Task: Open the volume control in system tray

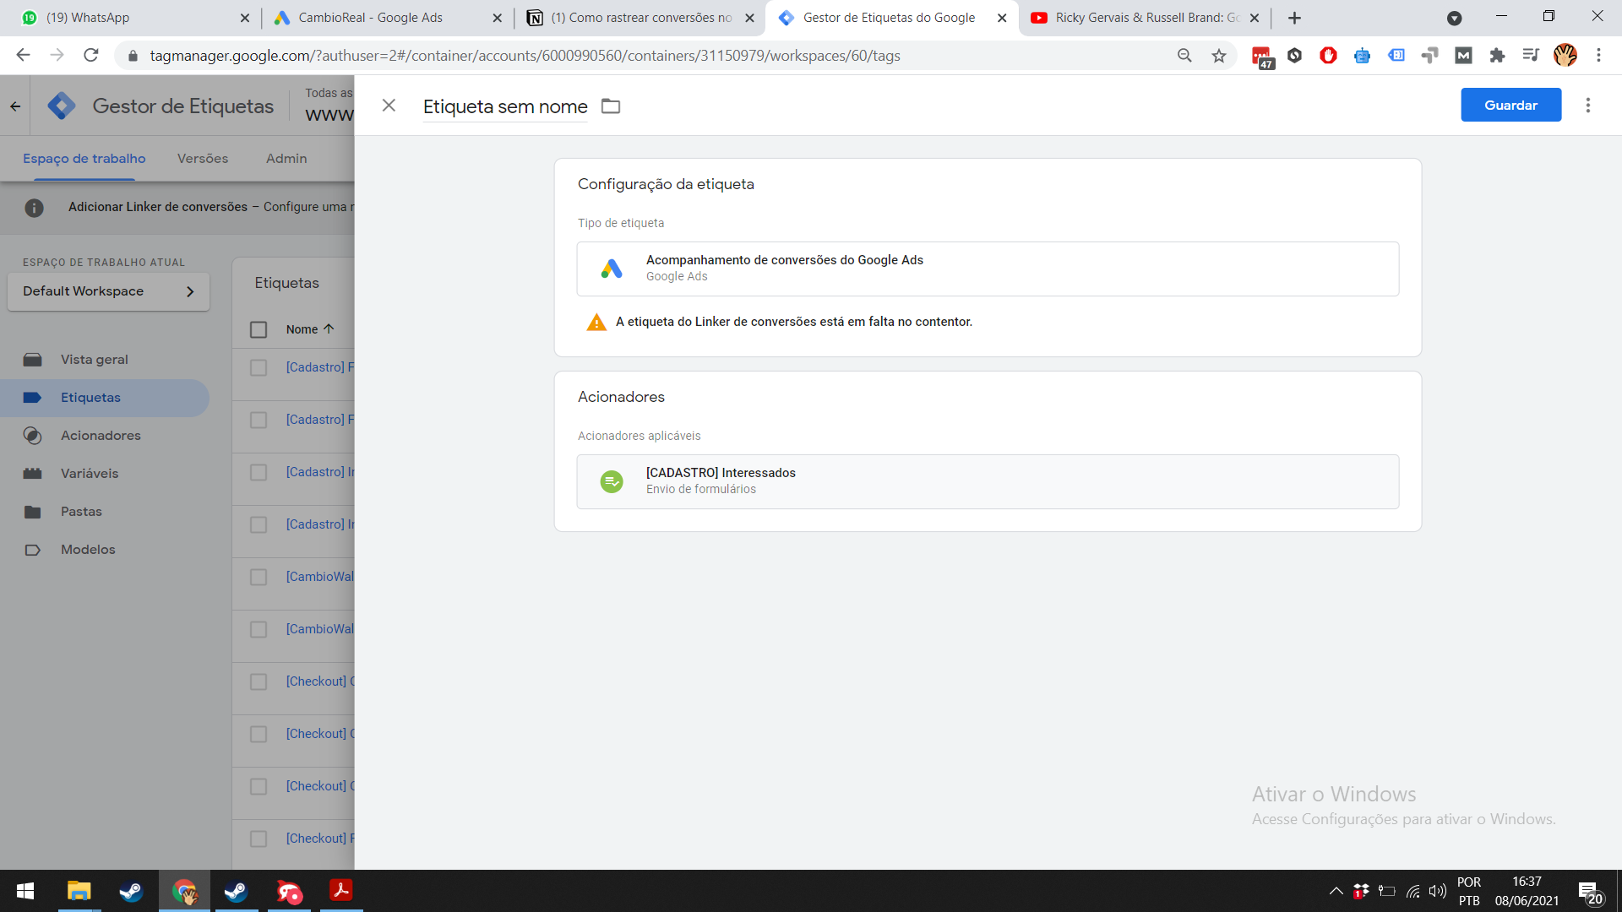Action: coord(1437,891)
